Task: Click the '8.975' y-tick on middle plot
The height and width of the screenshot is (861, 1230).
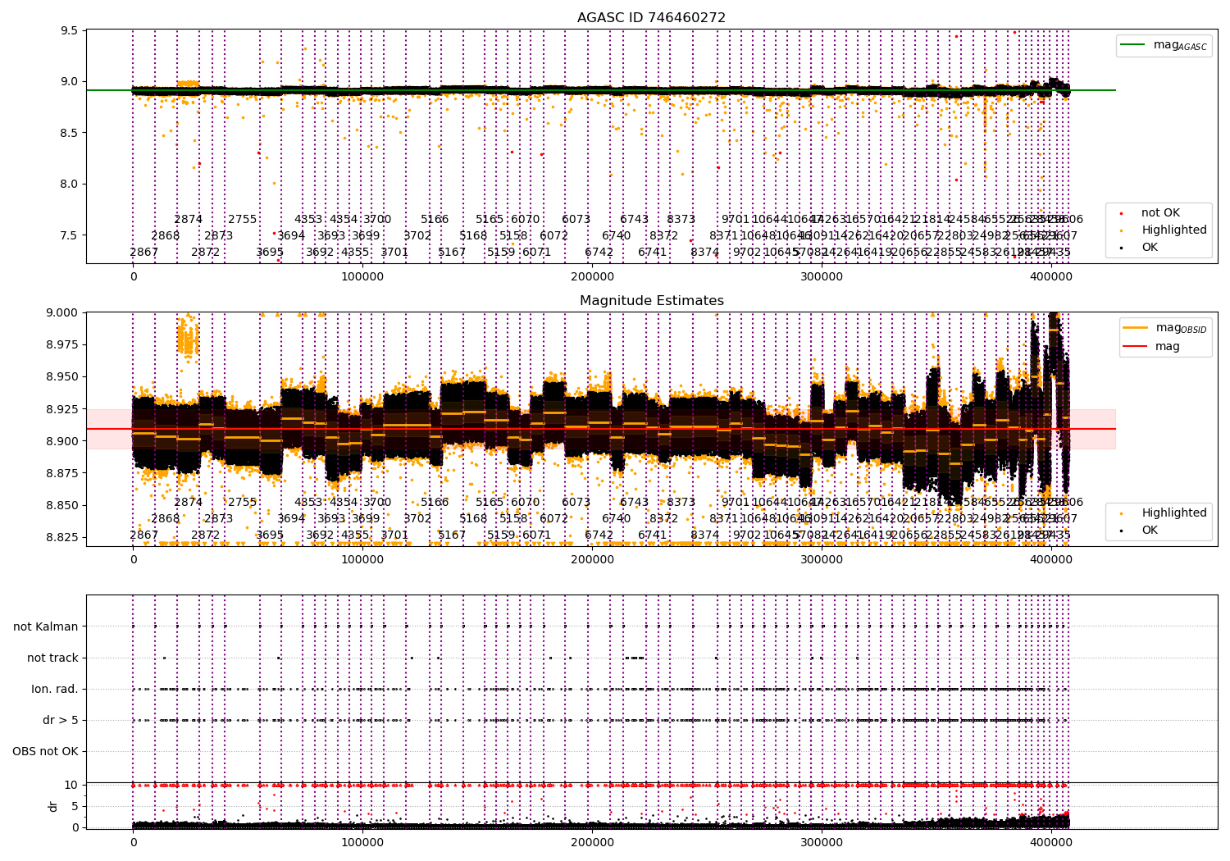Action: 63,344
